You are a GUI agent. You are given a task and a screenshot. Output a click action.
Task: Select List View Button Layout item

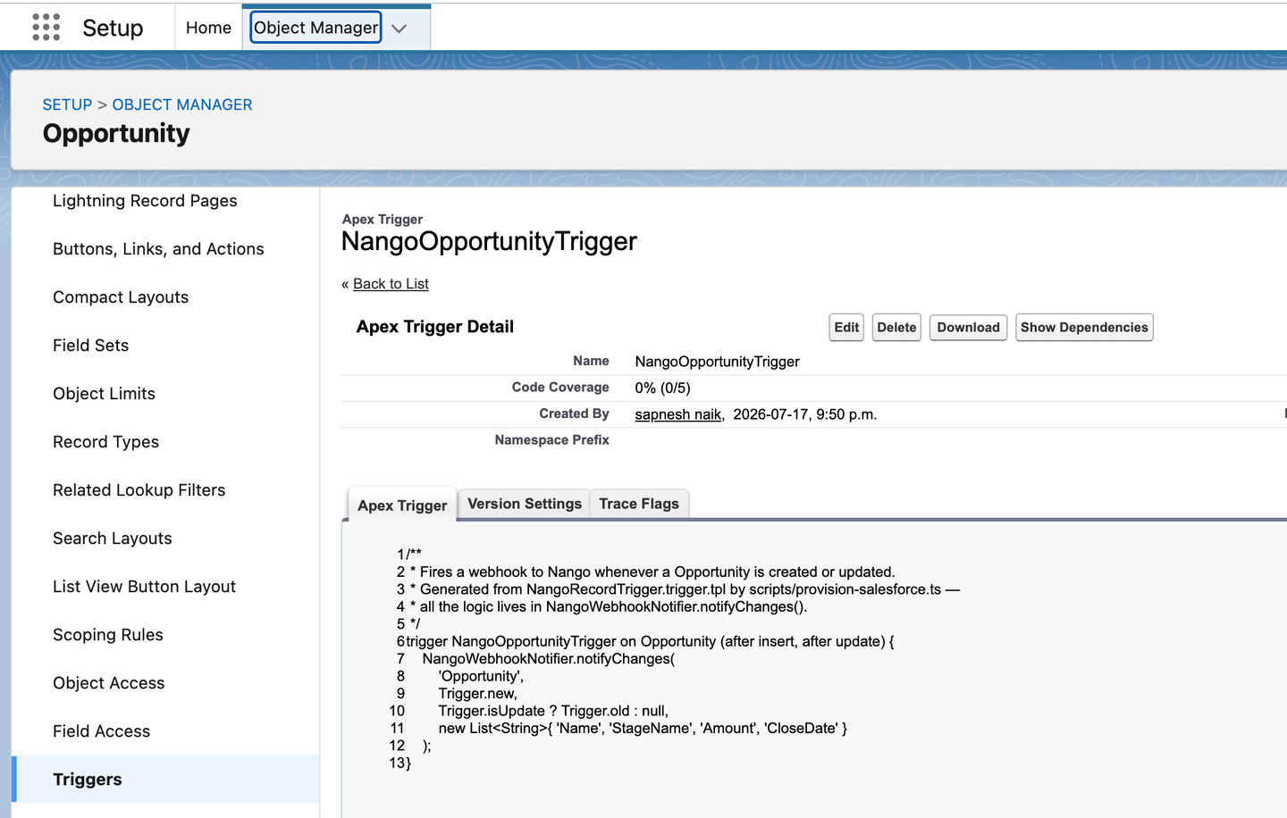click(144, 587)
